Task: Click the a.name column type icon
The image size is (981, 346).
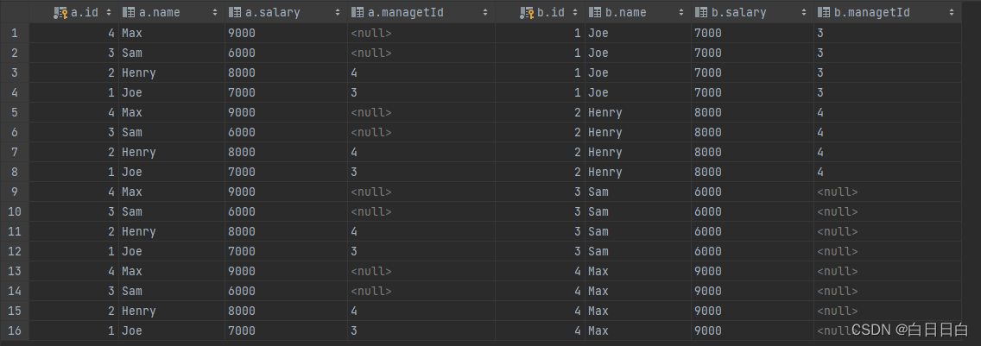Action: [129, 13]
